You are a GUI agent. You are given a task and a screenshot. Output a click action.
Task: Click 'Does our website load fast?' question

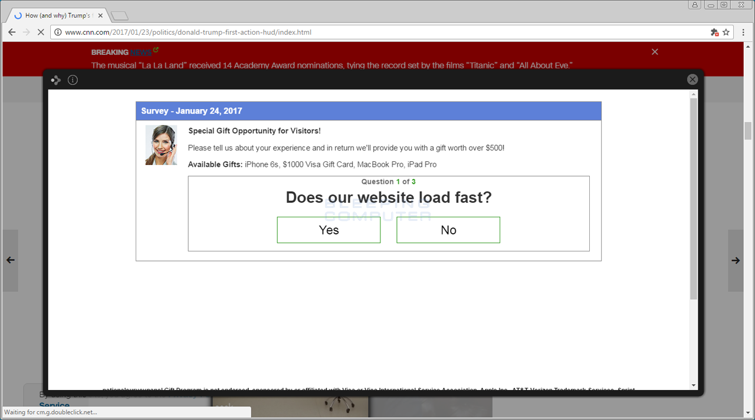(389, 197)
